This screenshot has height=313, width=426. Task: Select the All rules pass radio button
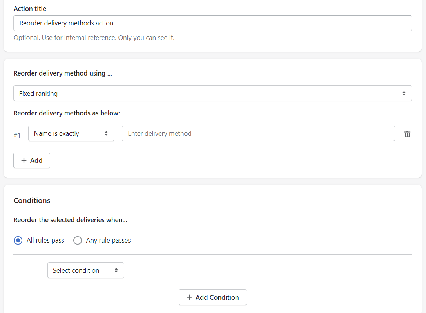(x=18, y=240)
